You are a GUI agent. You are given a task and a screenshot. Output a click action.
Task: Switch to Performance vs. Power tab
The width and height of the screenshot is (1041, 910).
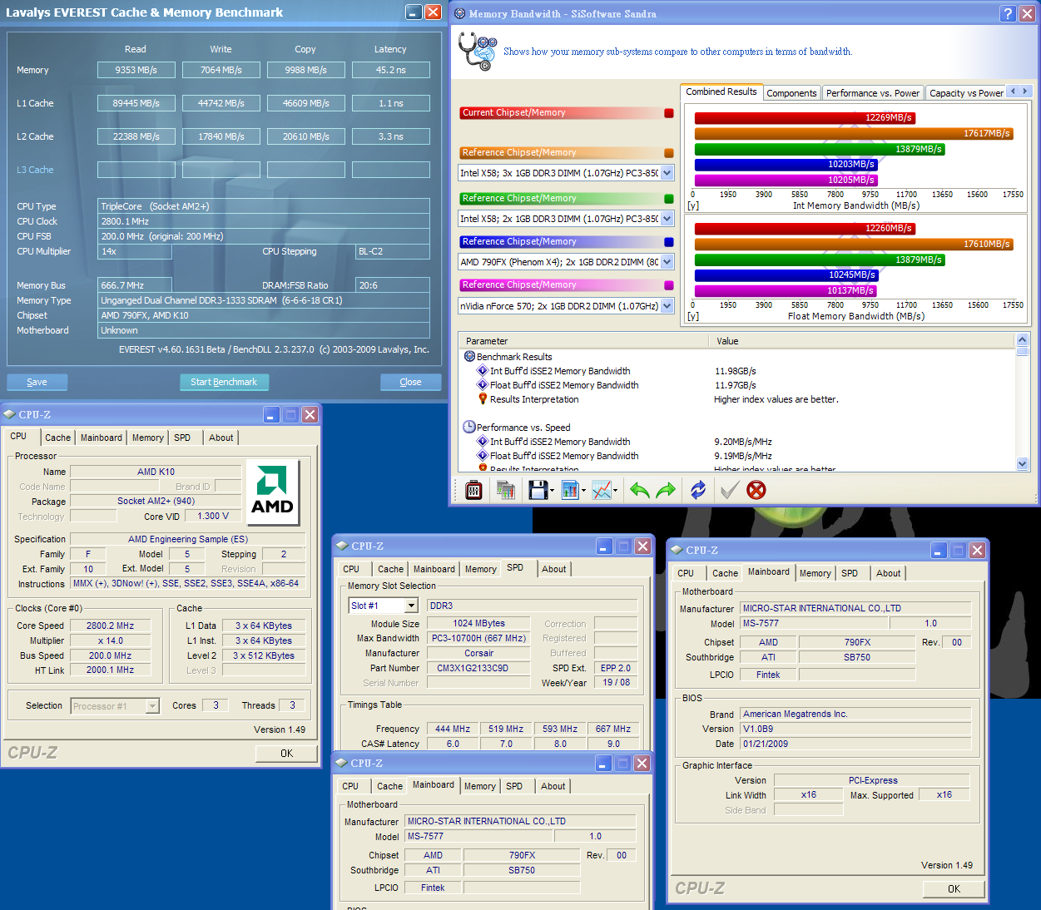click(x=872, y=93)
